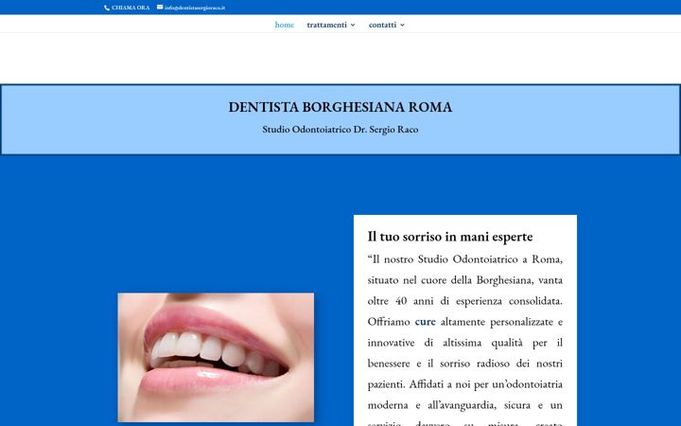This screenshot has height=426, width=681.
Task: Click the envelope email icon in top bar
Action: coord(160,7)
